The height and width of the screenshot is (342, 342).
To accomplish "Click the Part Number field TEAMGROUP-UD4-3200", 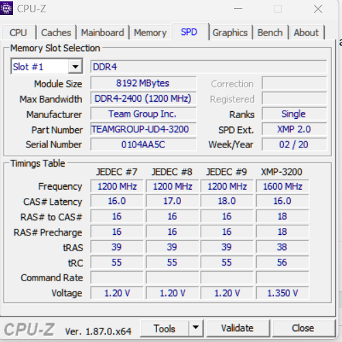I will click(x=143, y=129).
